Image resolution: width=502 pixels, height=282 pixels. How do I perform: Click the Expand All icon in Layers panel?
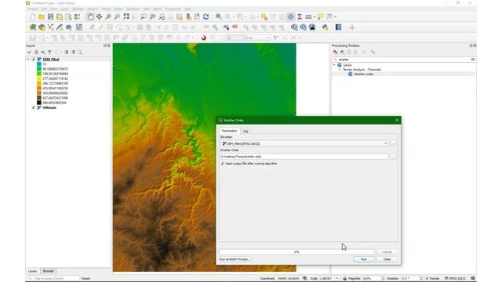66,52
